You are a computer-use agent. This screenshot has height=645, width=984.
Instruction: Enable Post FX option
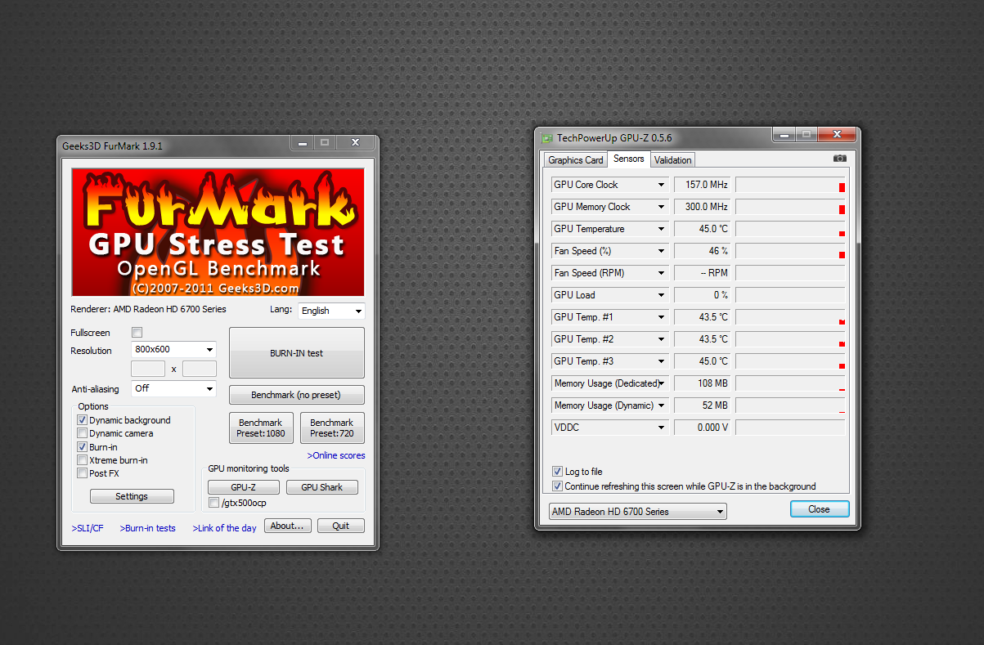[x=82, y=473]
